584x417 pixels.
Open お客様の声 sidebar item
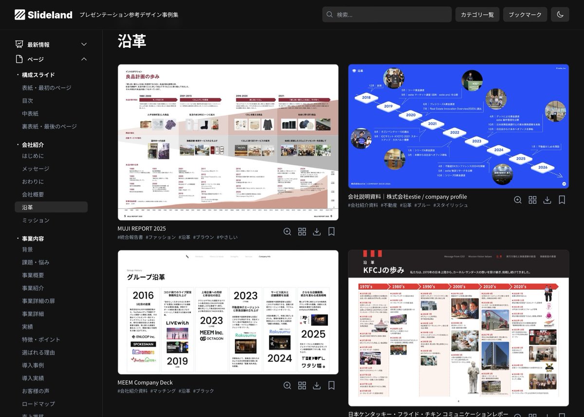point(36,391)
